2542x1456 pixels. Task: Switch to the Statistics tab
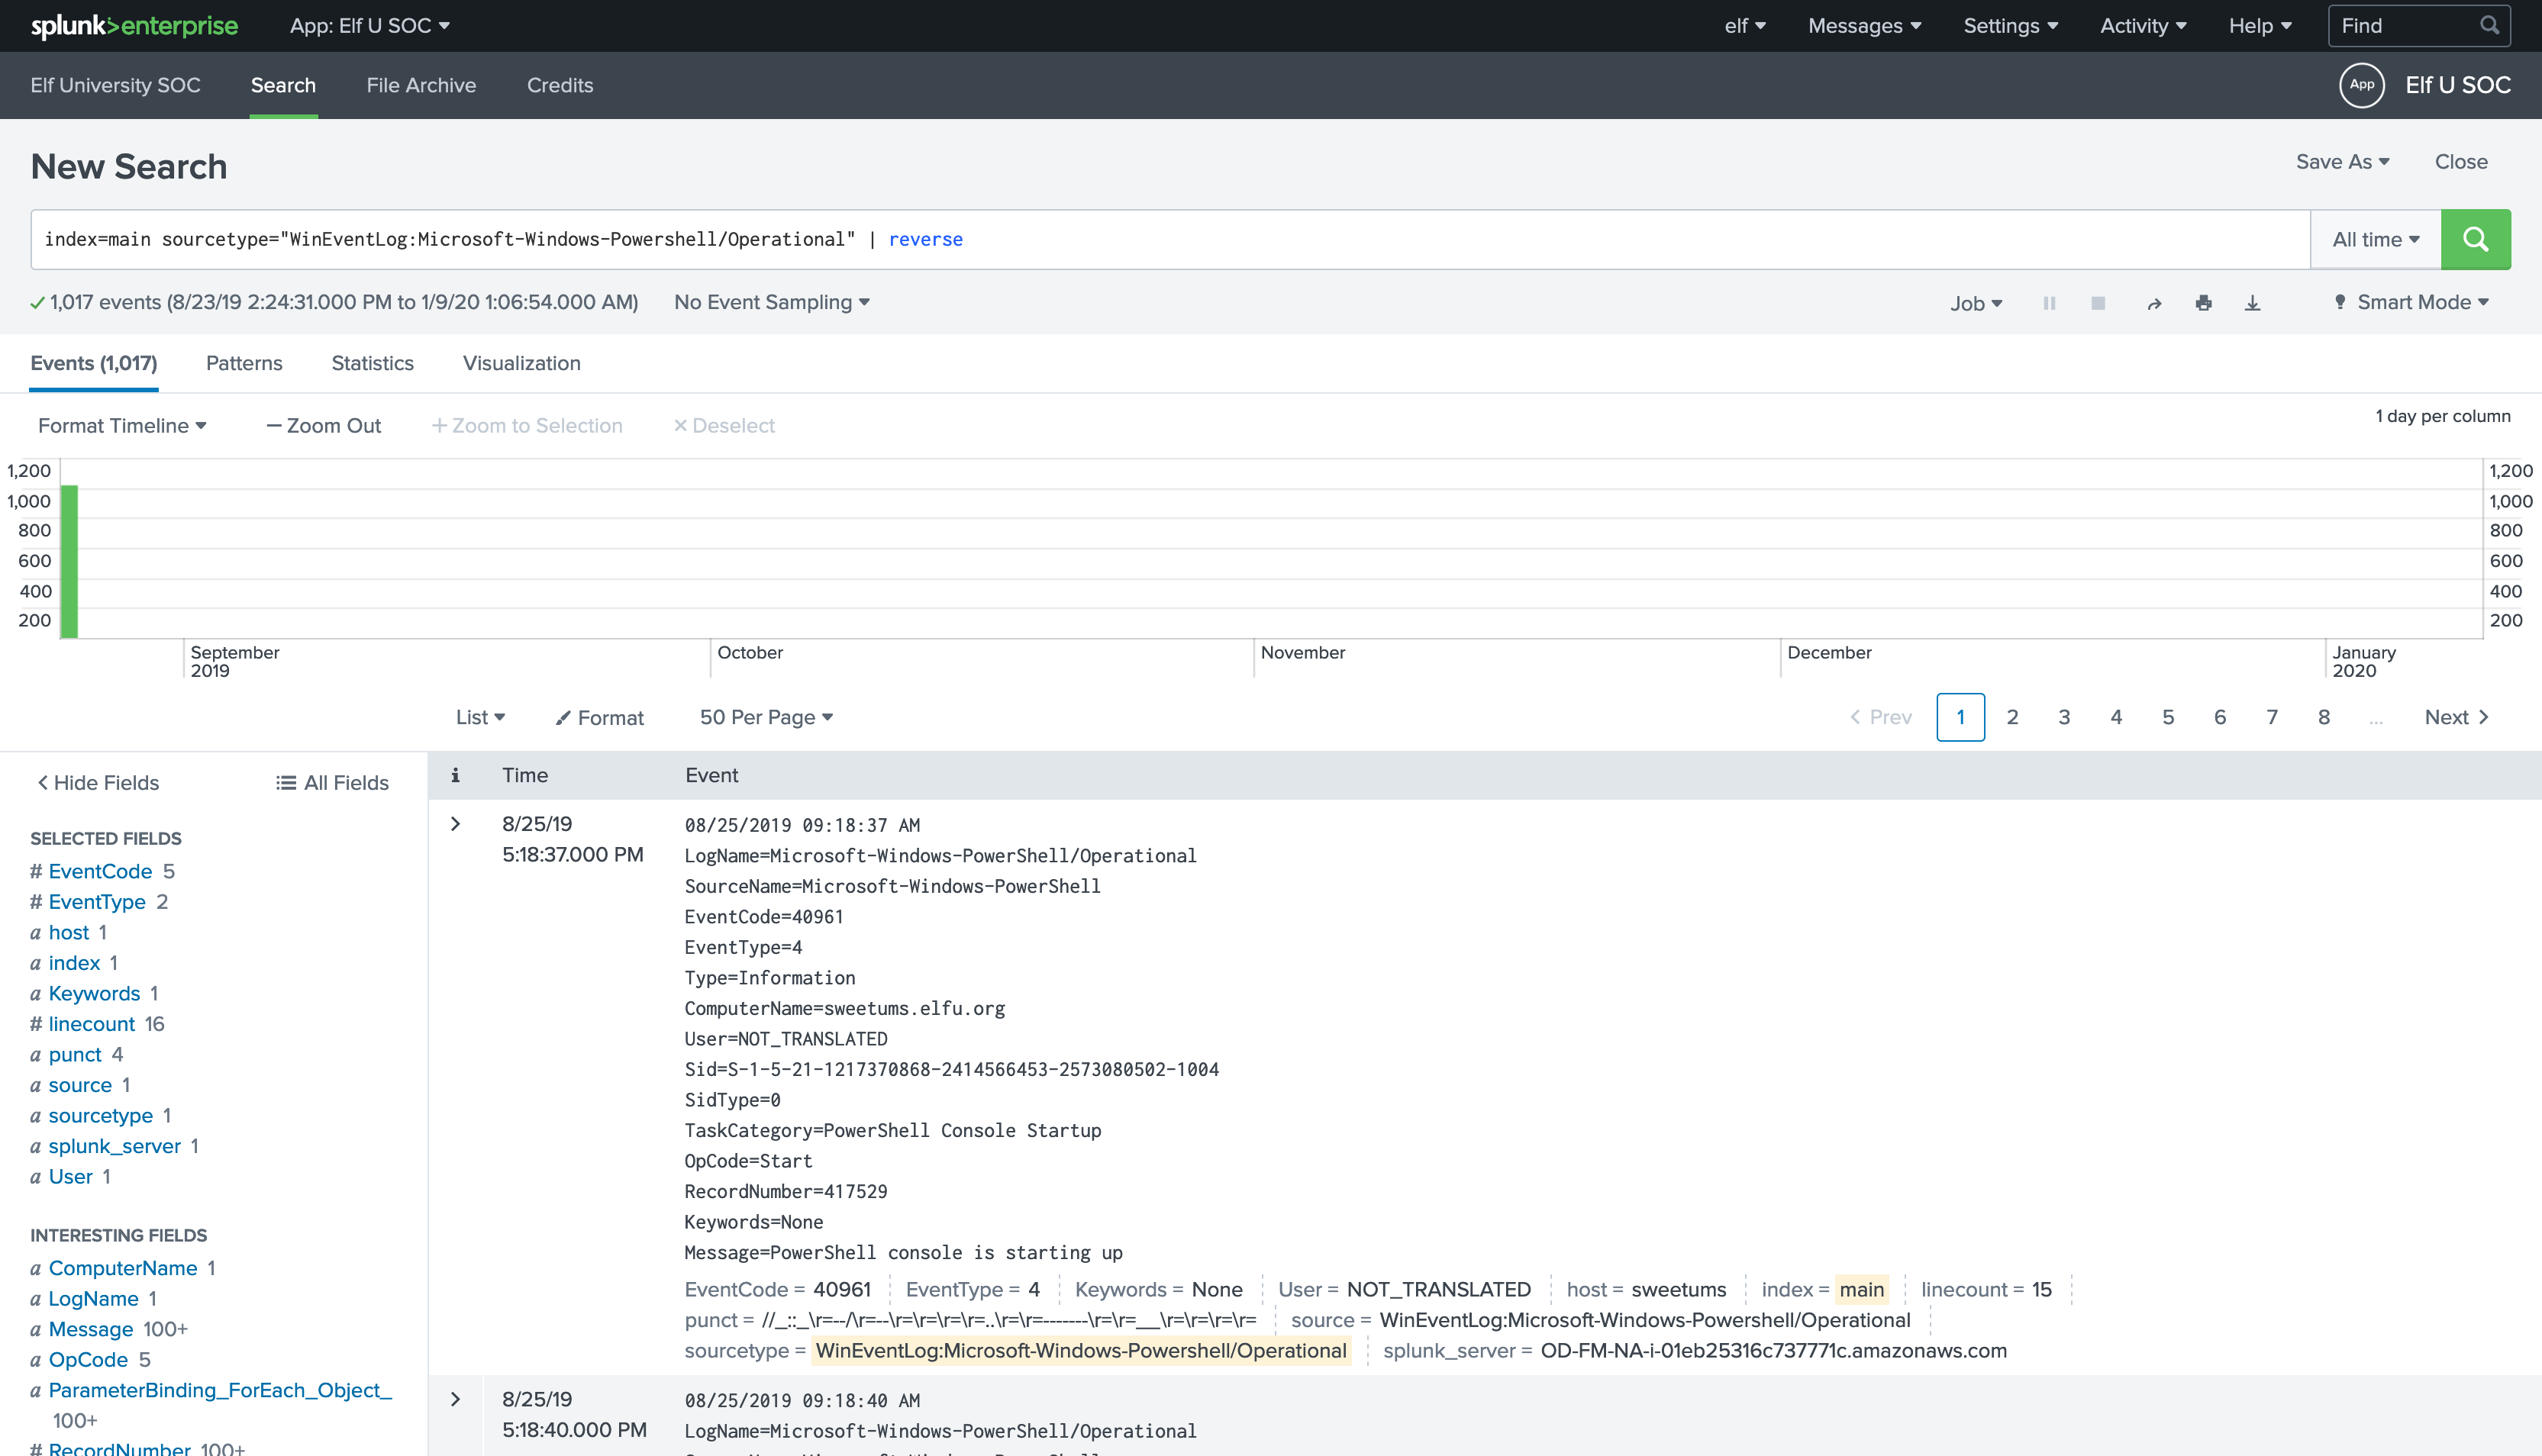372,363
